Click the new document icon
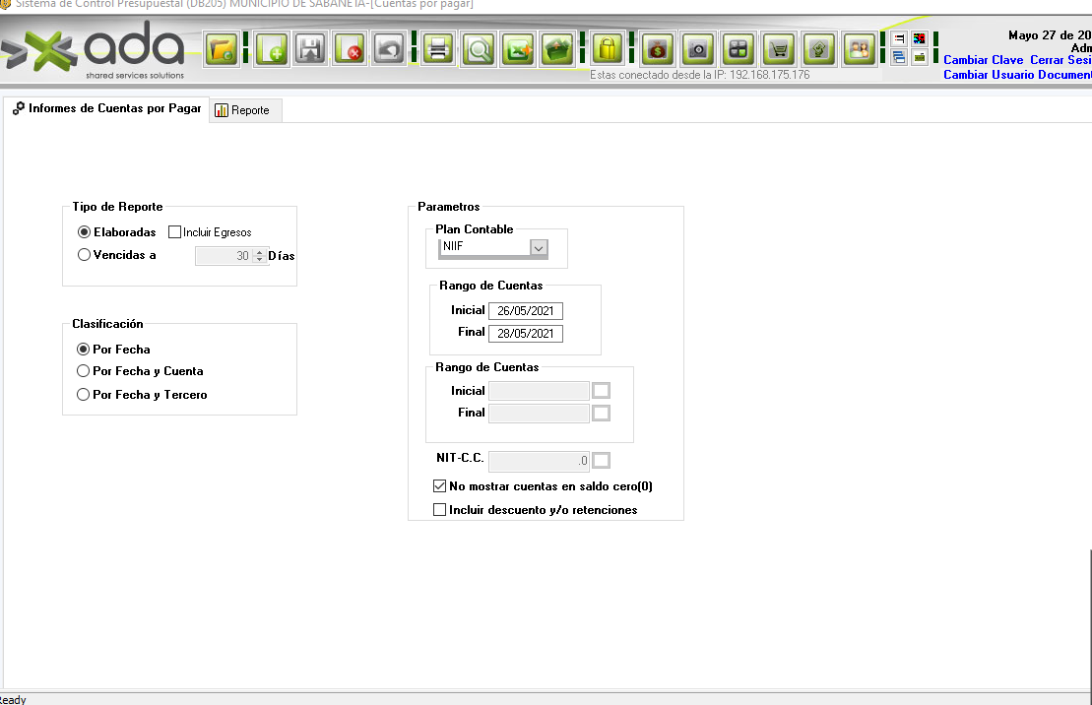The height and width of the screenshot is (705, 1092). 272,48
